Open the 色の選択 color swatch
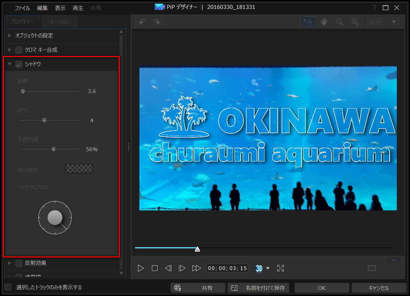Screen dimensions: 410x296 79,169
